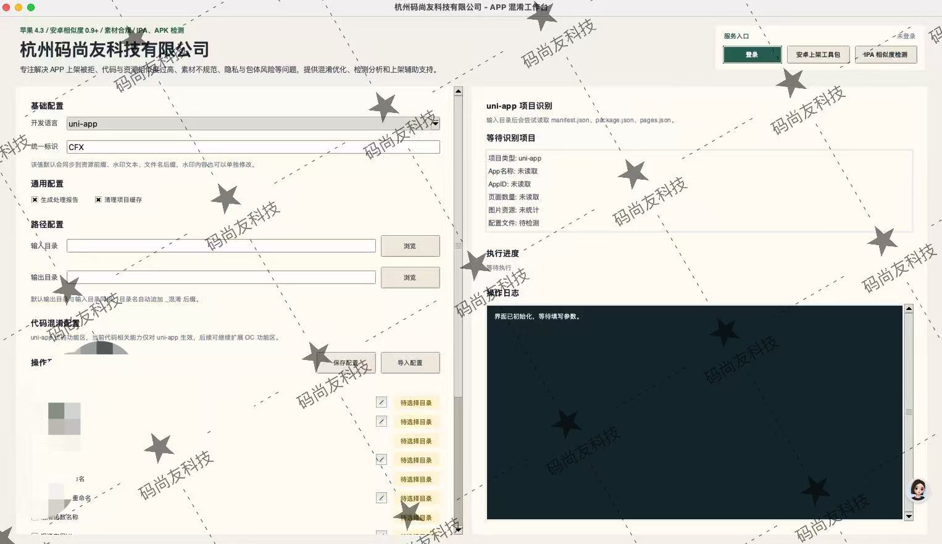
Task: Click the 输入目录 path input field
Action: pyautogui.click(x=221, y=246)
